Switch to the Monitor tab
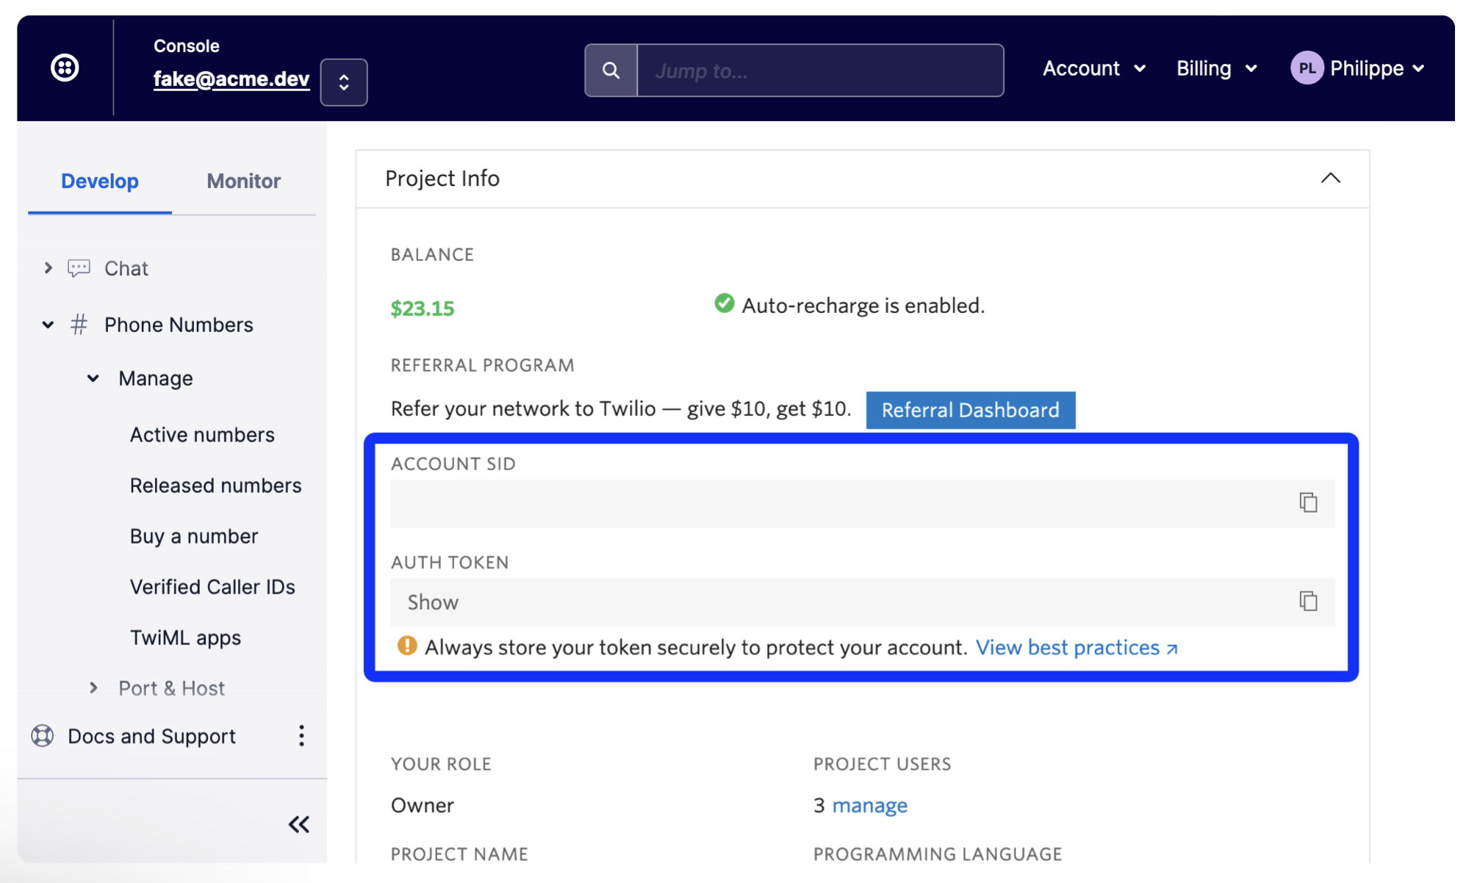 tap(243, 181)
